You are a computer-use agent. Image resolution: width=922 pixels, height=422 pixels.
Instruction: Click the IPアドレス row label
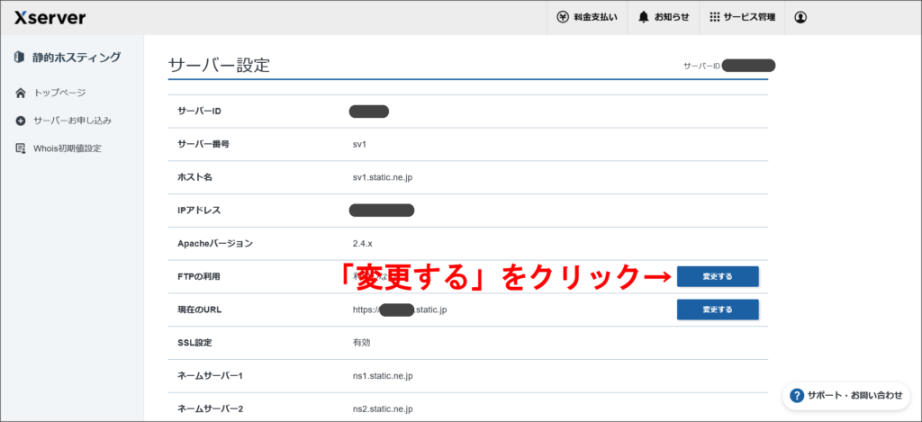coord(199,210)
